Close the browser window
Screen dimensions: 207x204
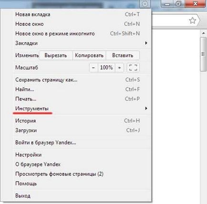coord(195,3)
